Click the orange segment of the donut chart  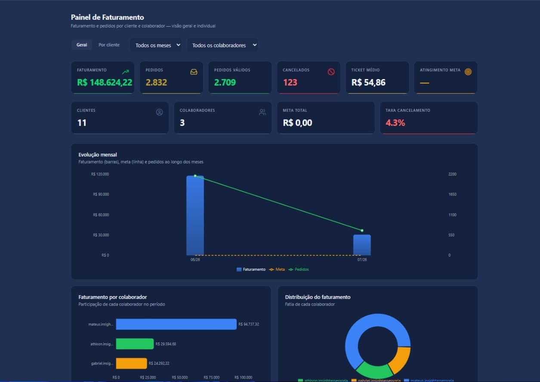[401, 360]
